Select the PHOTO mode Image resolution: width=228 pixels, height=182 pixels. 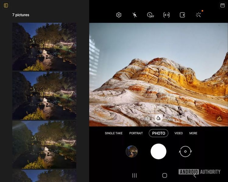[159, 133]
